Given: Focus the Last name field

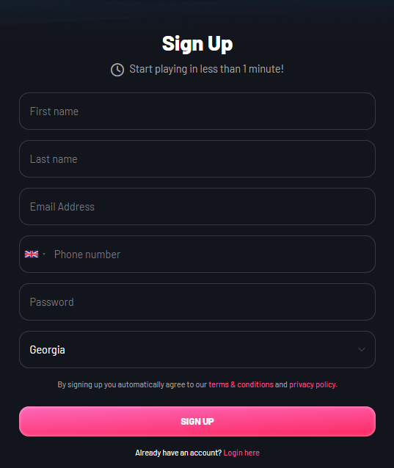Looking at the screenshot, I should pos(197,158).
